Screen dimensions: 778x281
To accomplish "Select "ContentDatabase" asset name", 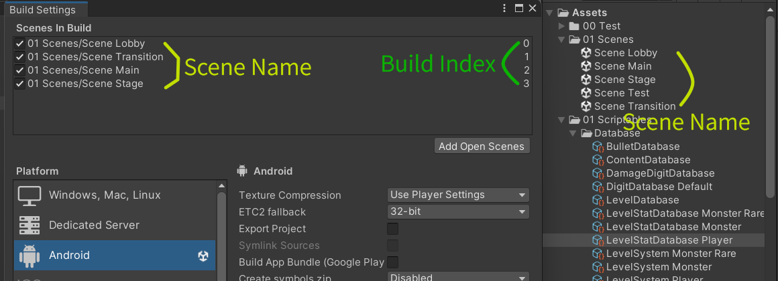I will tap(648, 160).
